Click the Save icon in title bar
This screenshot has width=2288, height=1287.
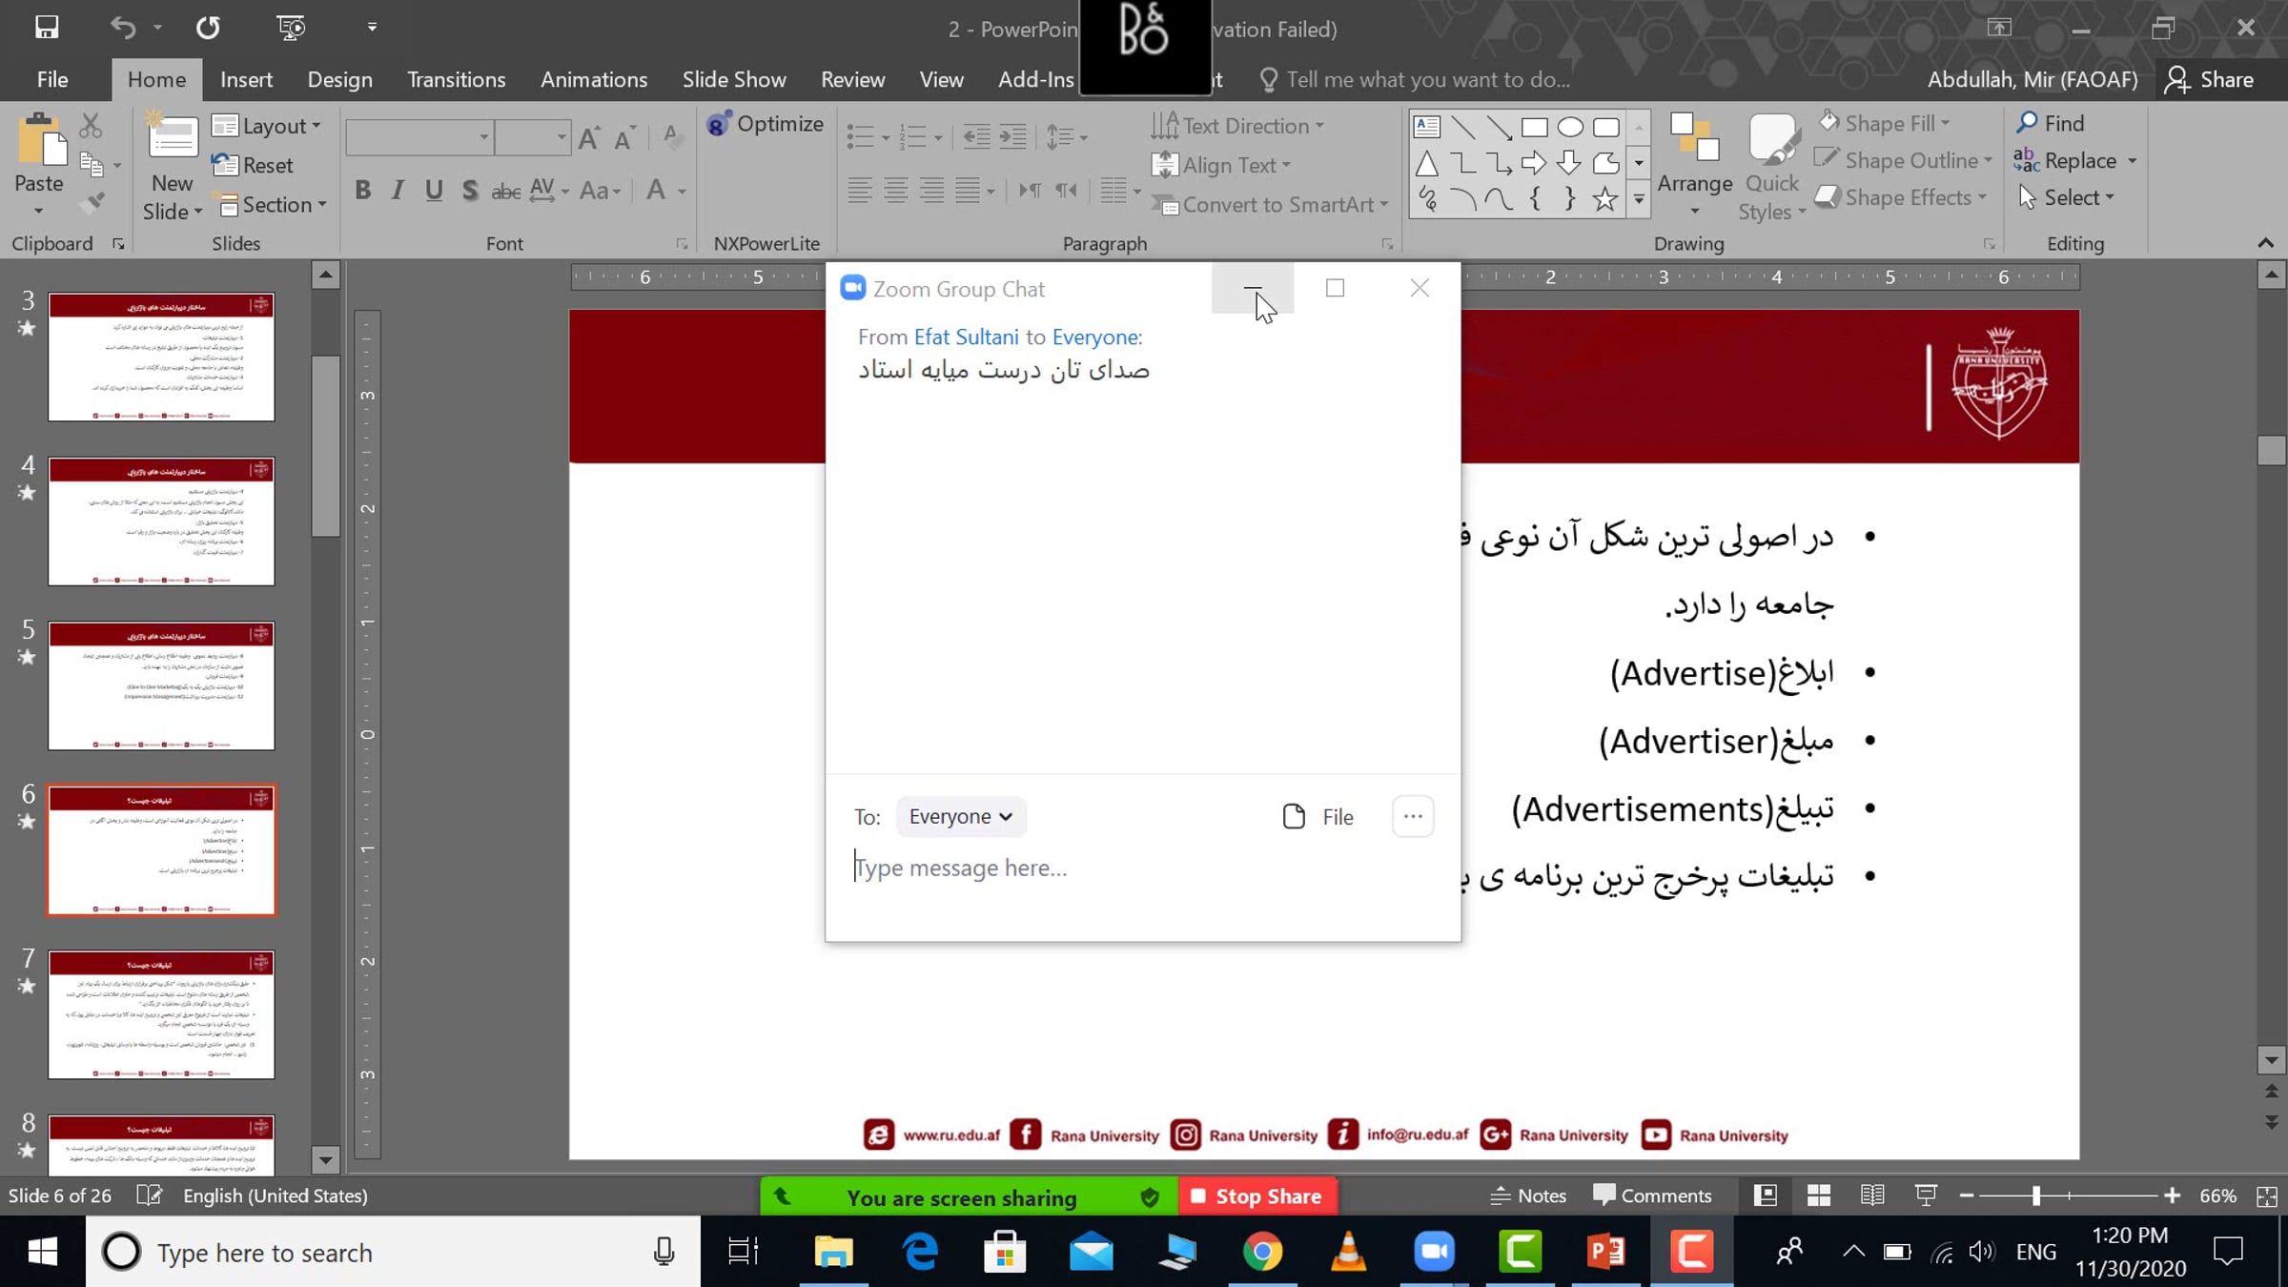[46, 27]
